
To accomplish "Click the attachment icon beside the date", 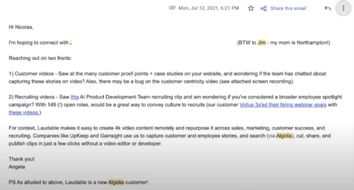I will 172,8.
